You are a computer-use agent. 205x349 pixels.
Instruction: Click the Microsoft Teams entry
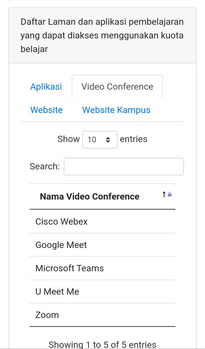(69, 268)
